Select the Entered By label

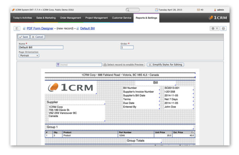coord(129,107)
